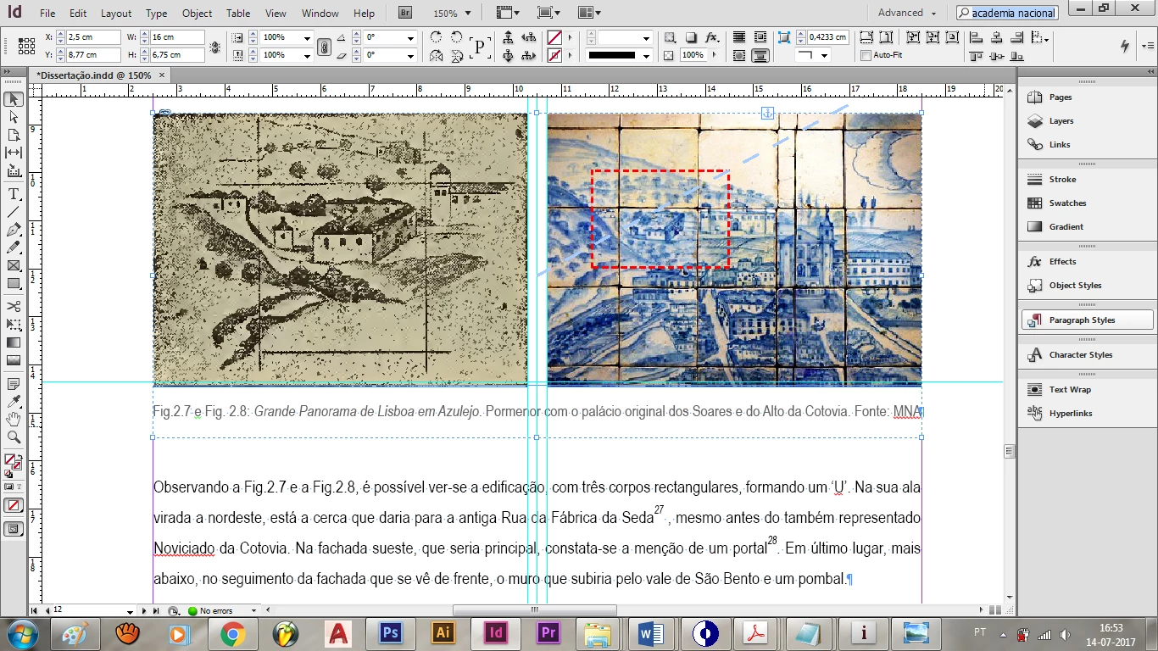The image size is (1158, 651).
Task: Select the Gradient Swatch tool
Action: [14, 342]
